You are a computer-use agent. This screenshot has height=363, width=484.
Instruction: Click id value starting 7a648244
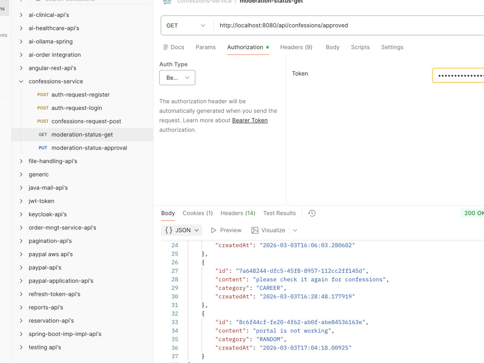pos(301,271)
